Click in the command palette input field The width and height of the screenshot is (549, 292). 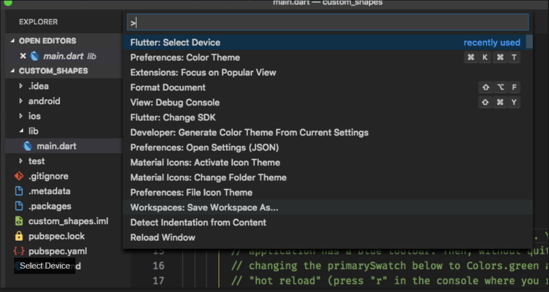click(x=328, y=23)
